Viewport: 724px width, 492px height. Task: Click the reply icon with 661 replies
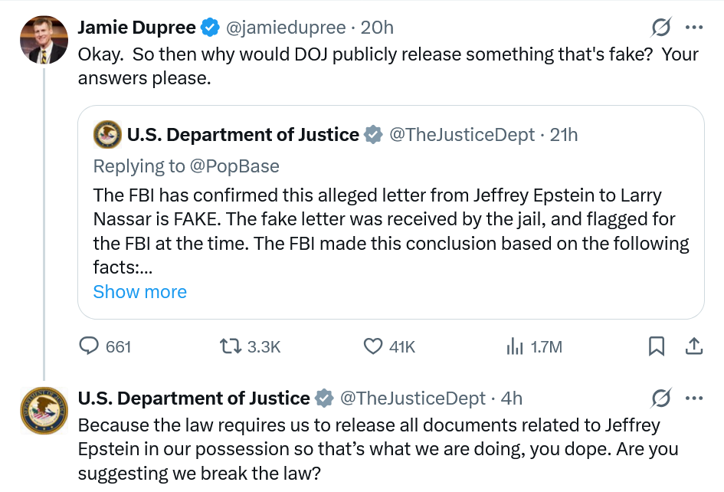pos(91,346)
